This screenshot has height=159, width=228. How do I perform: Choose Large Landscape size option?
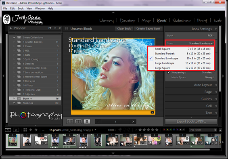(181, 63)
